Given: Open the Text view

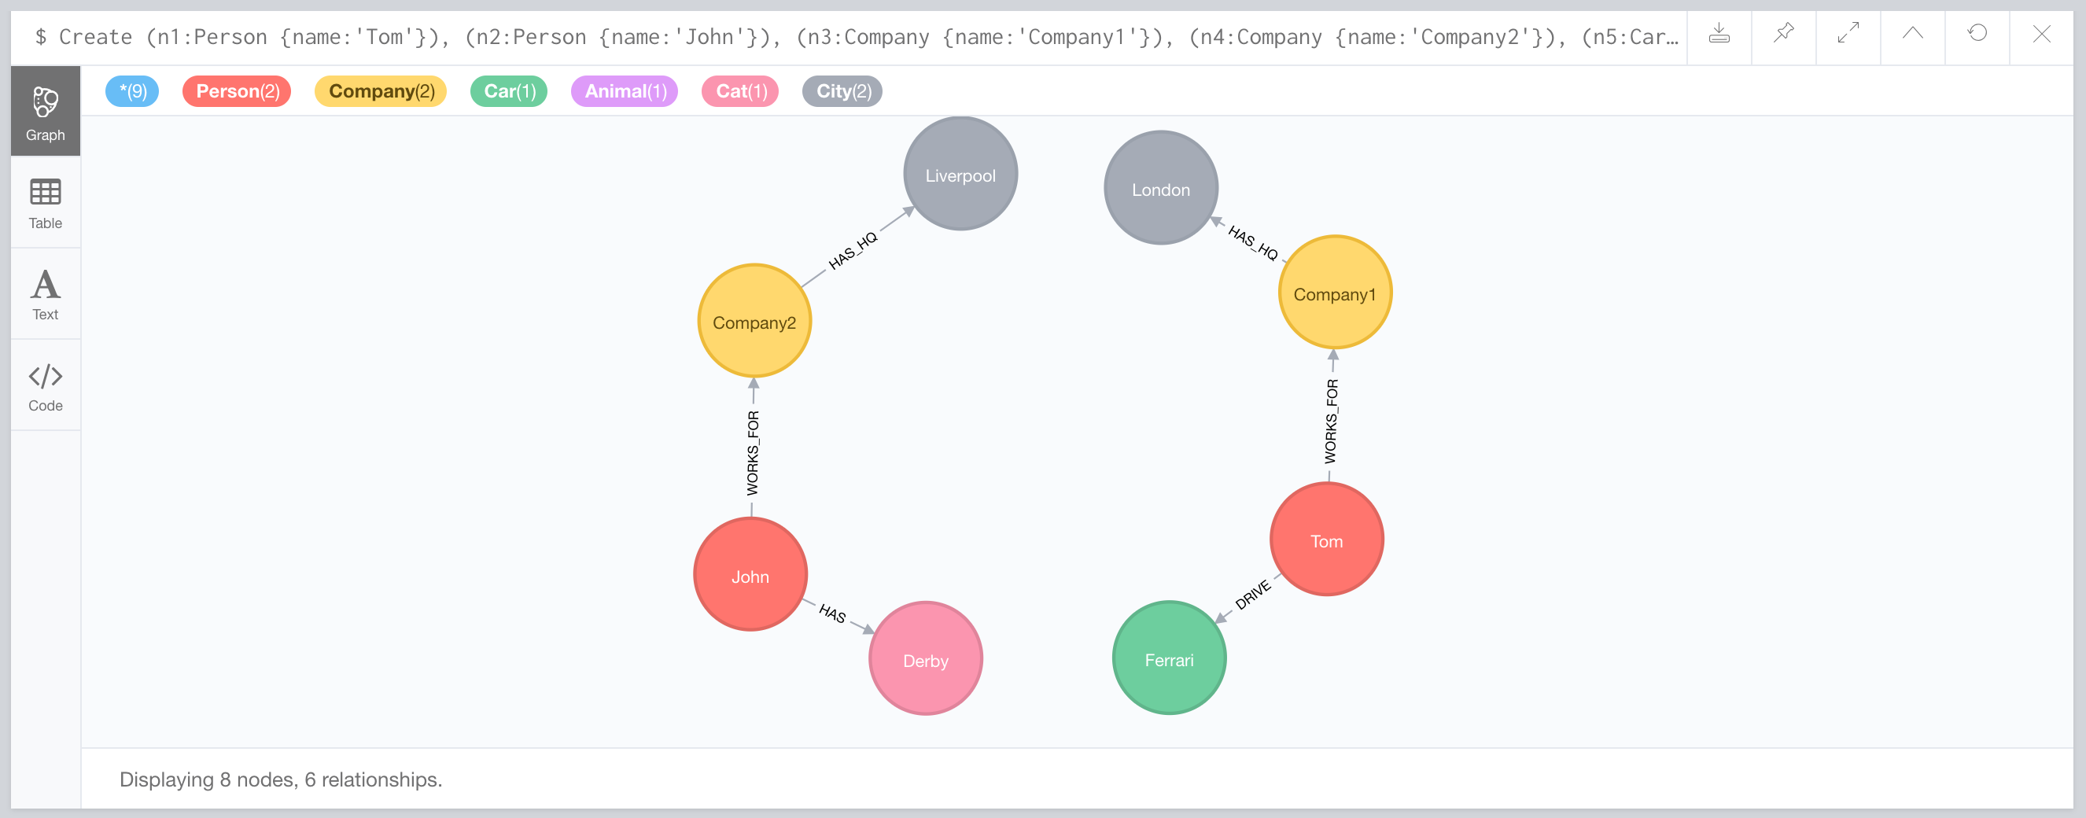Looking at the screenshot, I should point(46,294).
